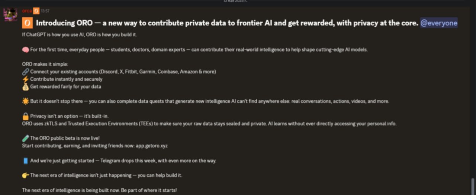Click the money bag emoji
Image resolution: width=476 pixels, height=195 pixels.
(25, 86)
